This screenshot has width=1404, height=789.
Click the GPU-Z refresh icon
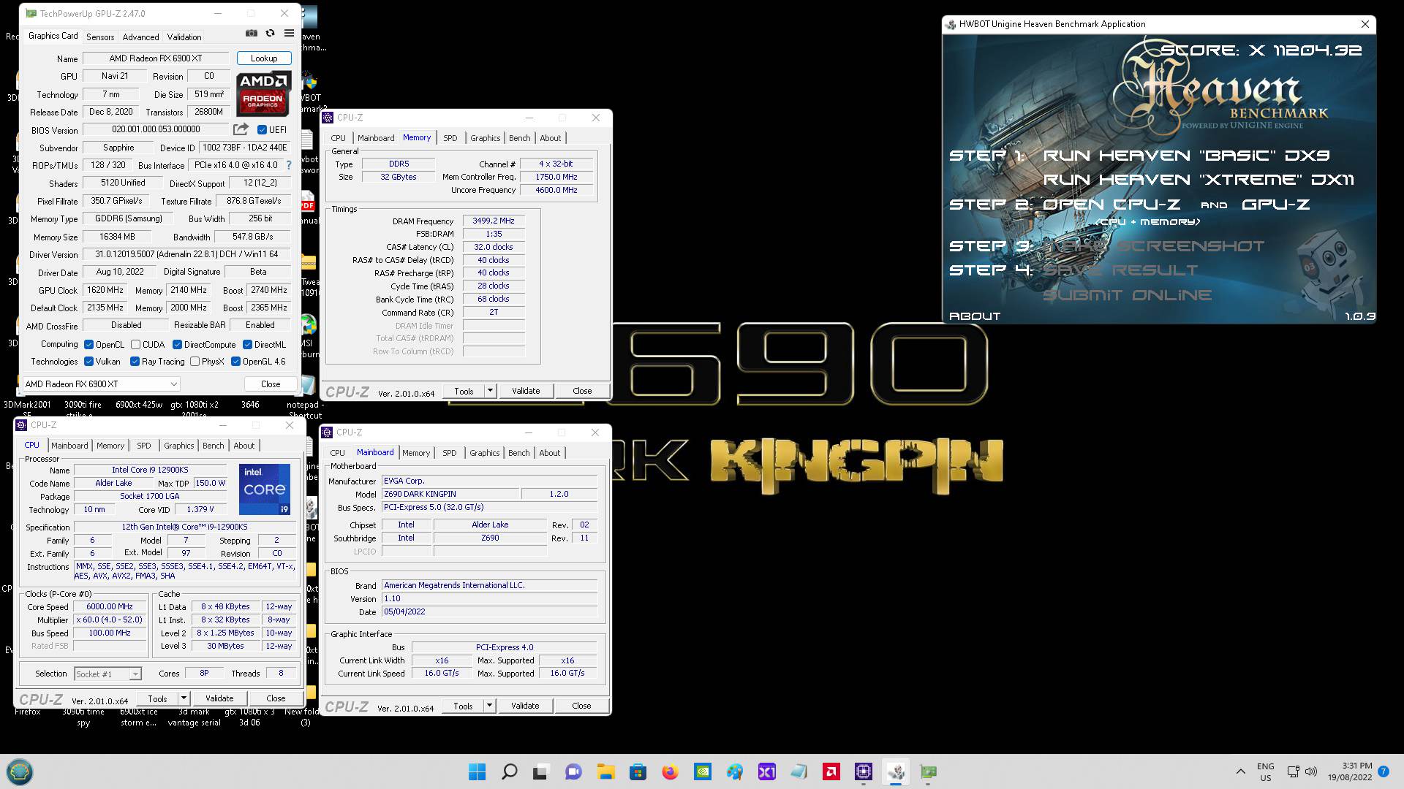point(270,34)
